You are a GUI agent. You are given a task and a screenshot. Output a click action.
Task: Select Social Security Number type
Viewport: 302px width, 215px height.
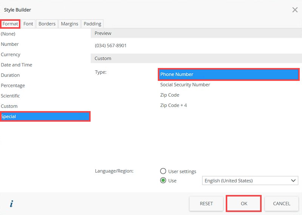(185, 85)
